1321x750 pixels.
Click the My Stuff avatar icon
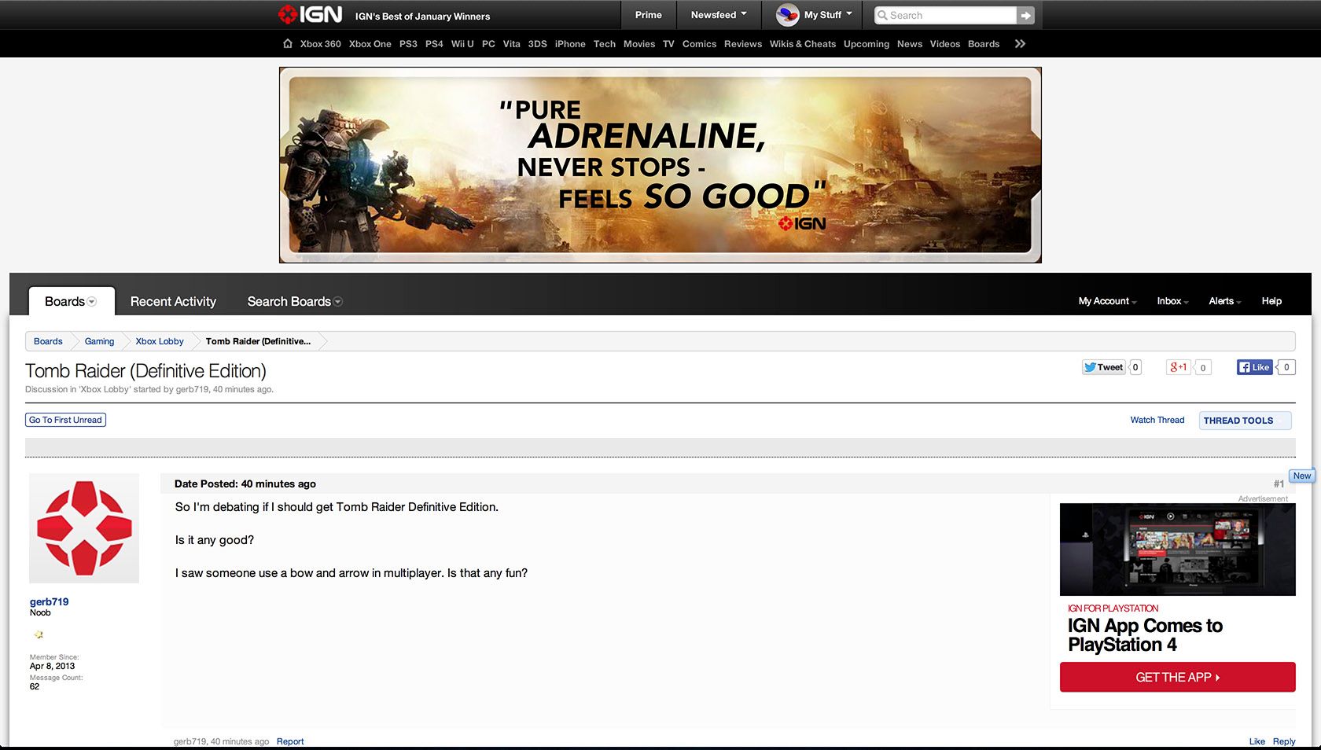click(x=788, y=15)
